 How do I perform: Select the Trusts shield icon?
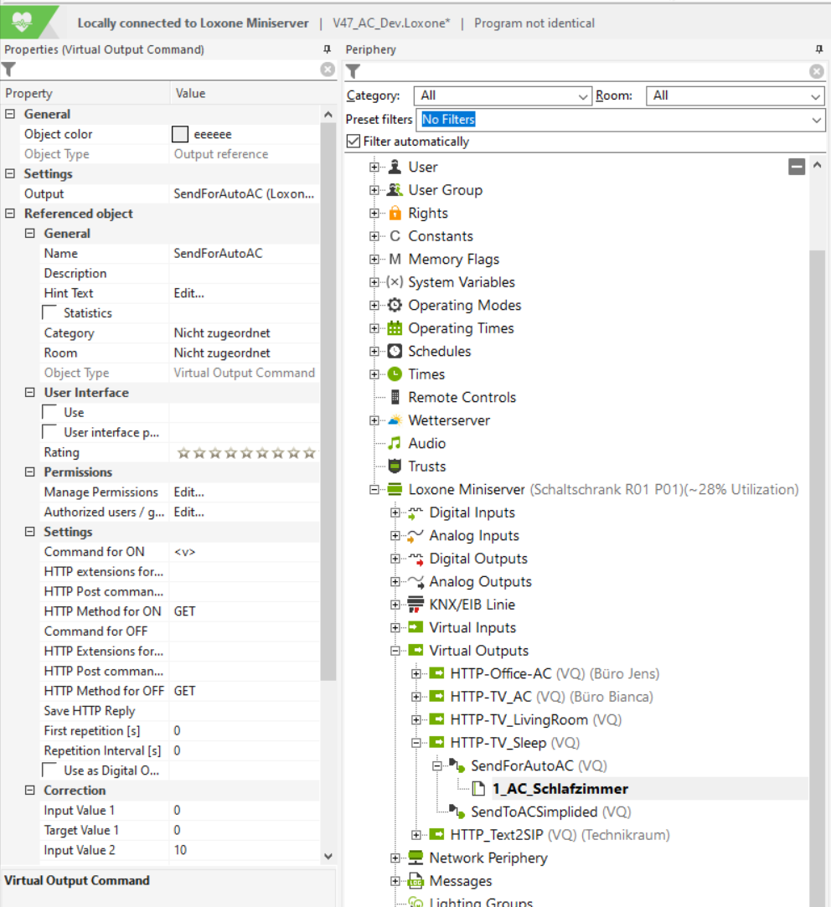click(395, 466)
